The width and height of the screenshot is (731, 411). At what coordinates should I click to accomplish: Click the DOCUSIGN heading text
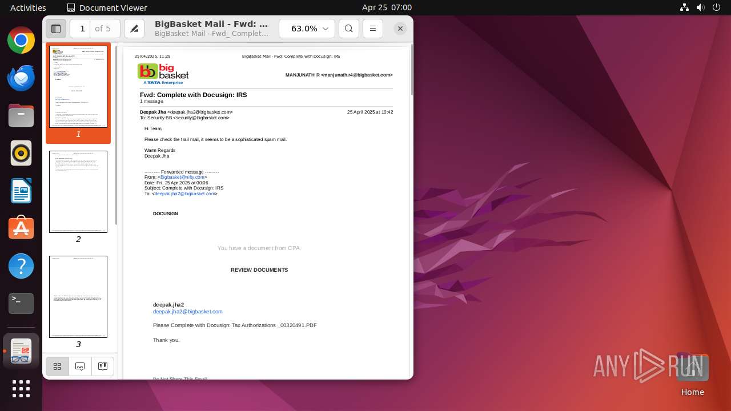point(166,214)
